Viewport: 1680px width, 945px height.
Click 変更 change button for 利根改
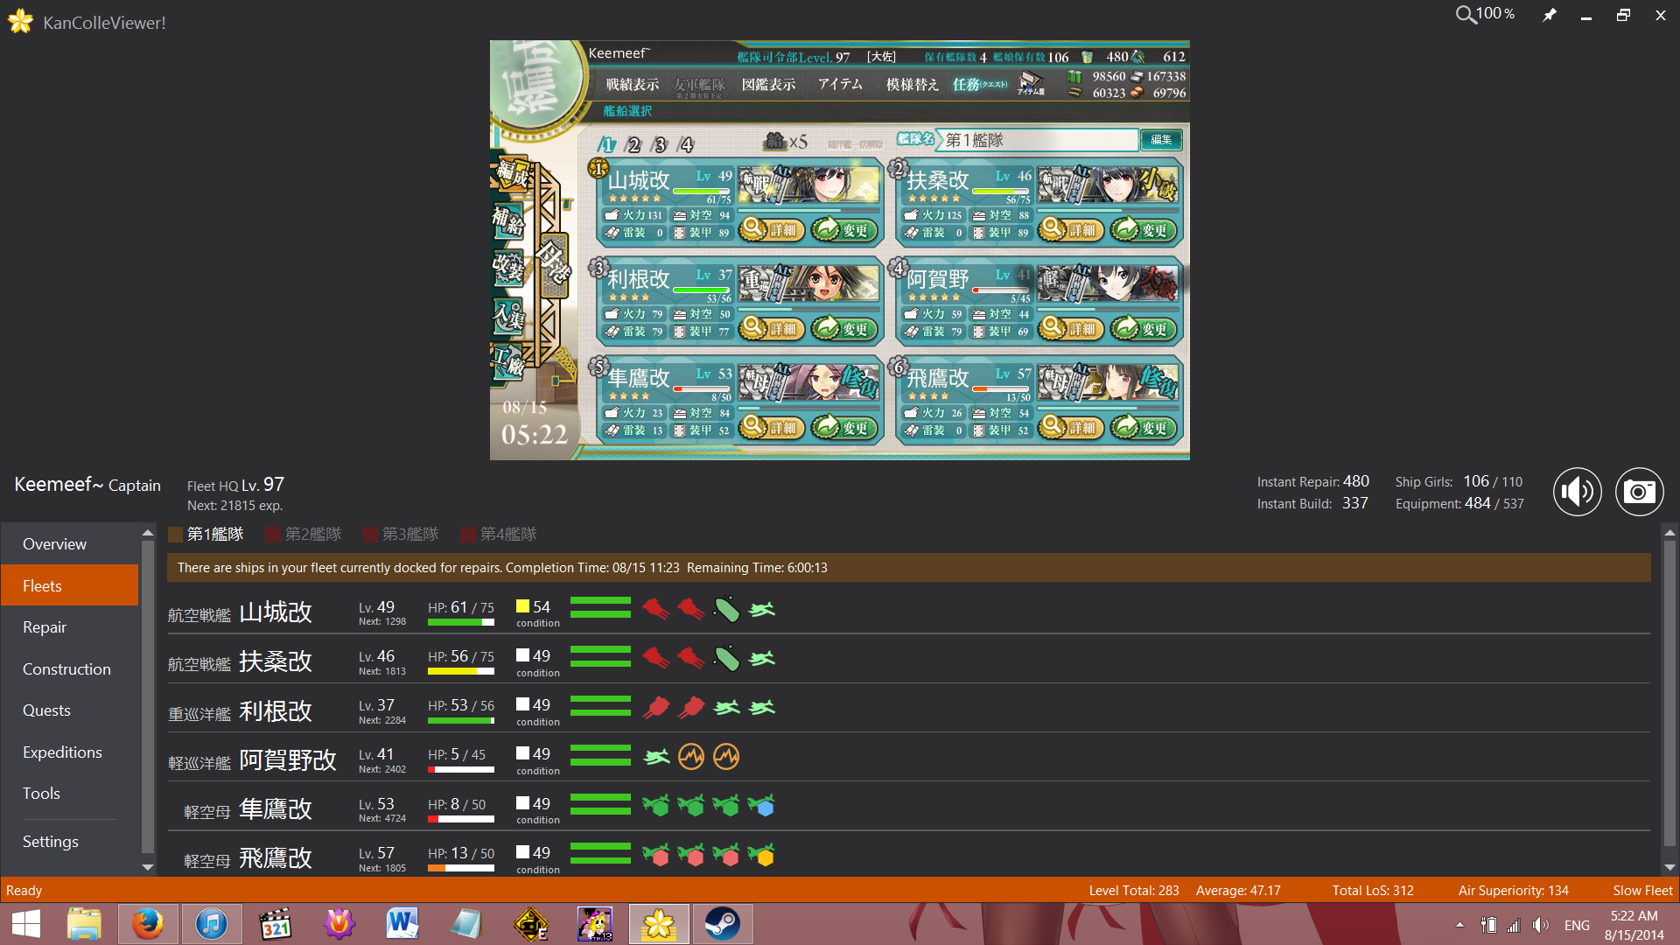tap(844, 329)
